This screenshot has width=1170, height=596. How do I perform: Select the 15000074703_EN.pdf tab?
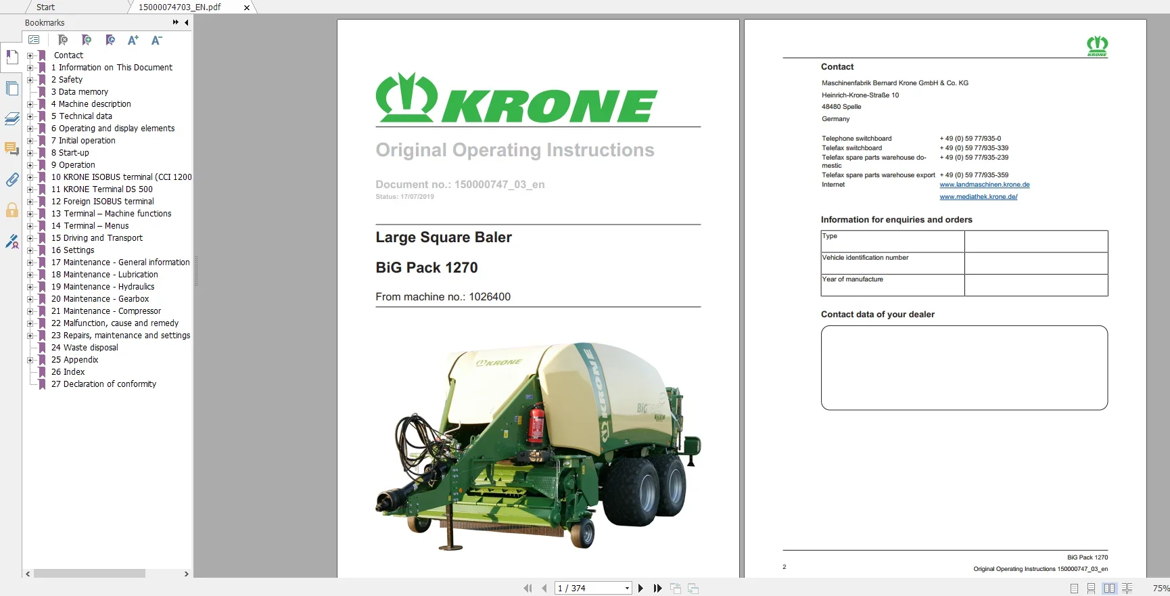(x=179, y=7)
